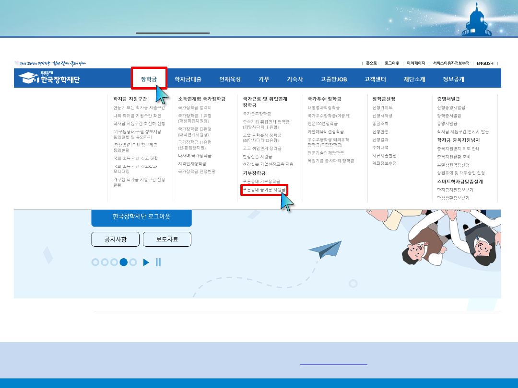The width and height of the screenshot is (518, 388).
Task: Open the 장학금 top menu
Action: pyautogui.click(x=149, y=79)
